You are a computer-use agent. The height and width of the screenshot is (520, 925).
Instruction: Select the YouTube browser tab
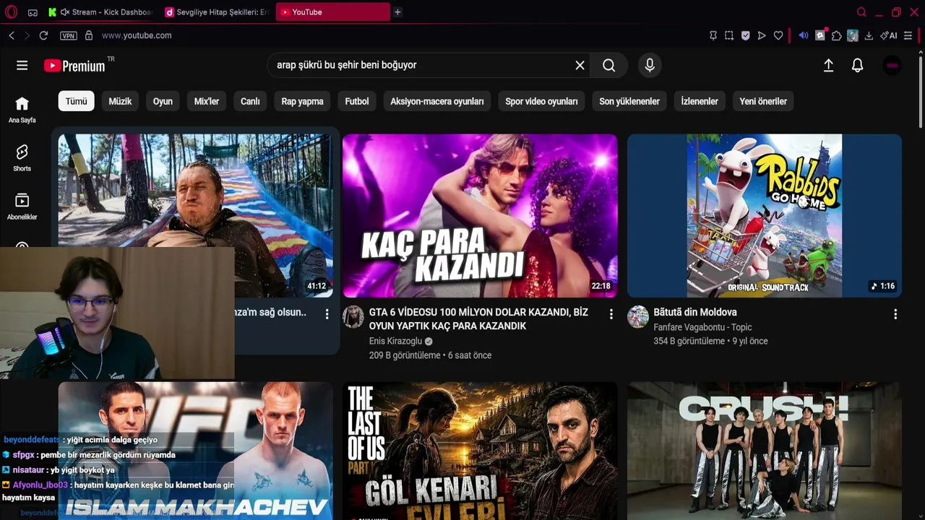pos(333,12)
